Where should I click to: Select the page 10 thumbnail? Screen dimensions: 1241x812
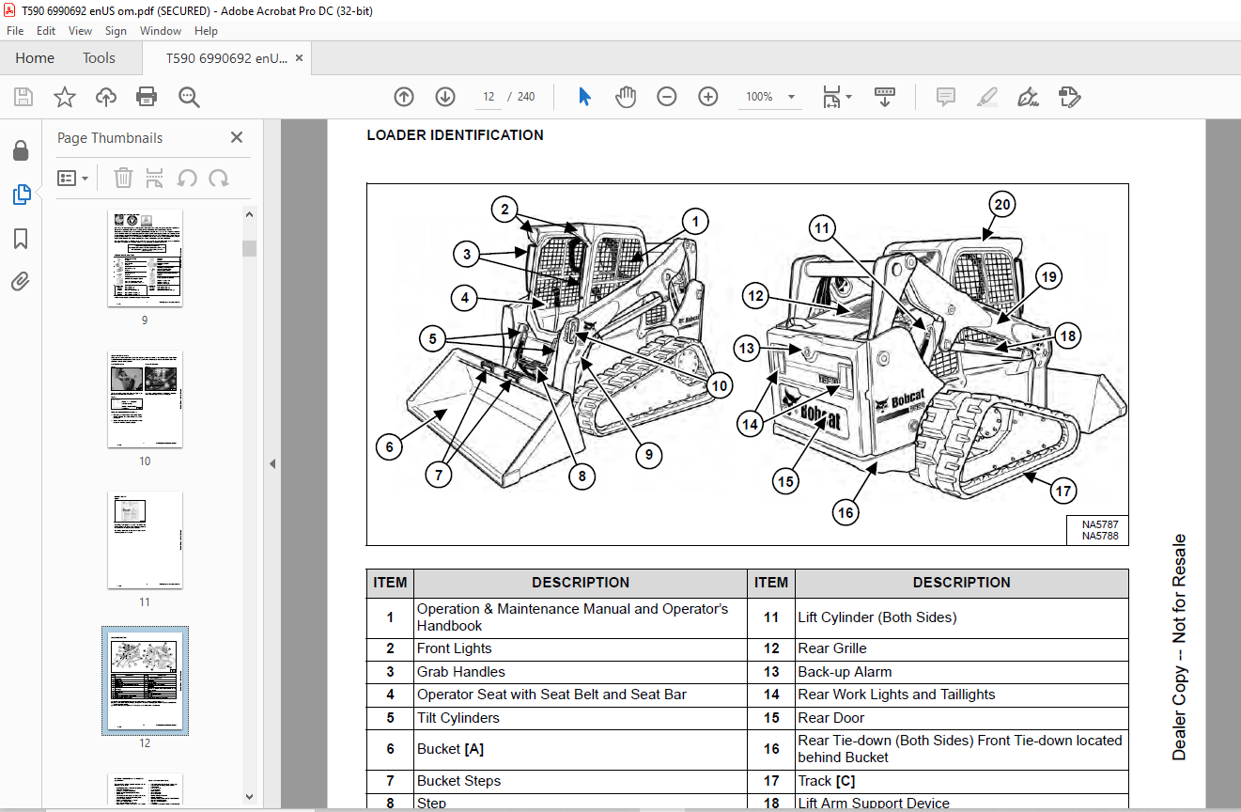146,399
